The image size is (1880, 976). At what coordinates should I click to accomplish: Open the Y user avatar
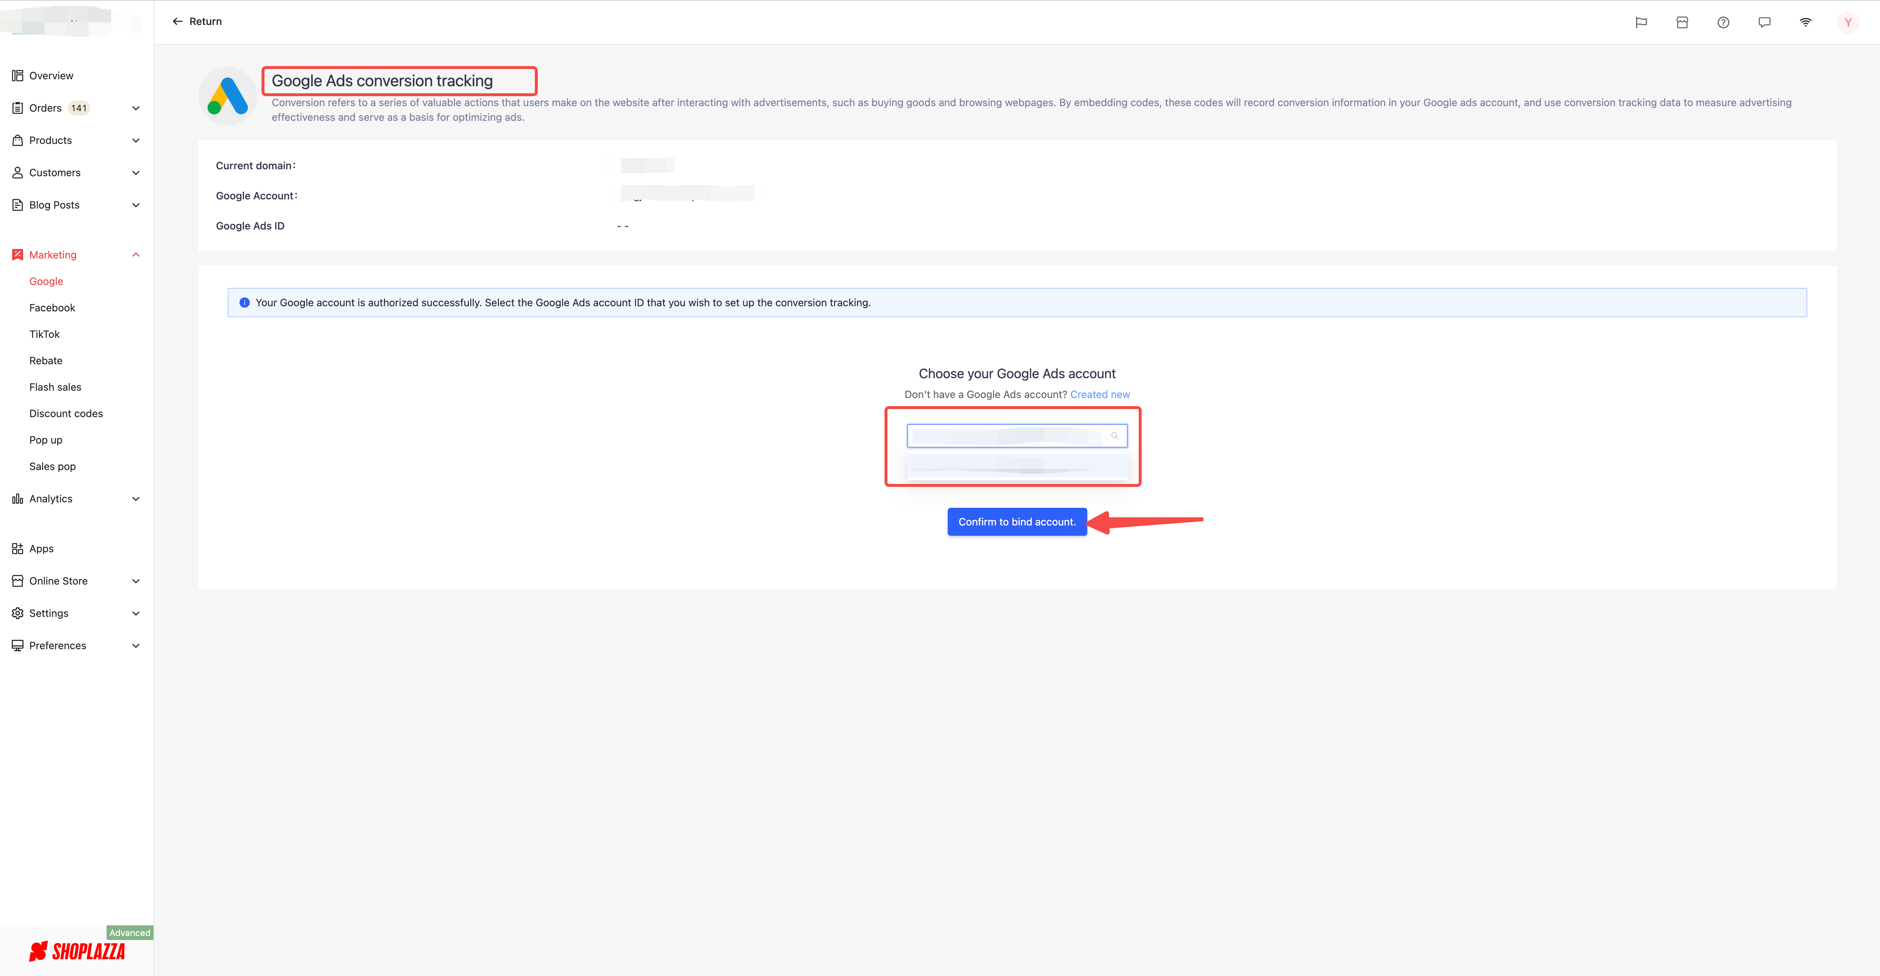[x=1848, y=23]
